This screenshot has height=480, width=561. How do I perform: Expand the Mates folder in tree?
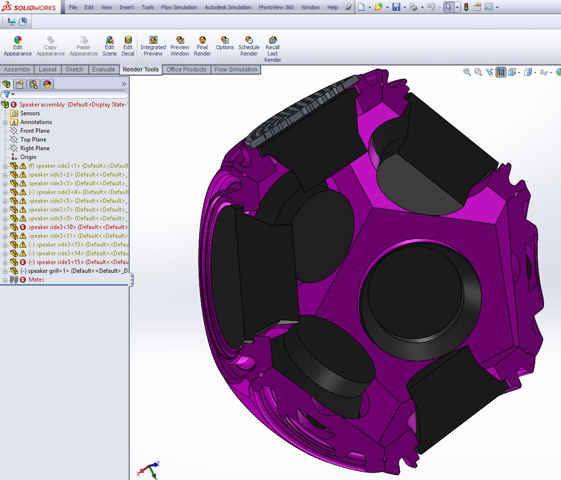[5, 280]
